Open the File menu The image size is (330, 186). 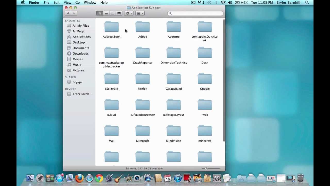(46, 2)
